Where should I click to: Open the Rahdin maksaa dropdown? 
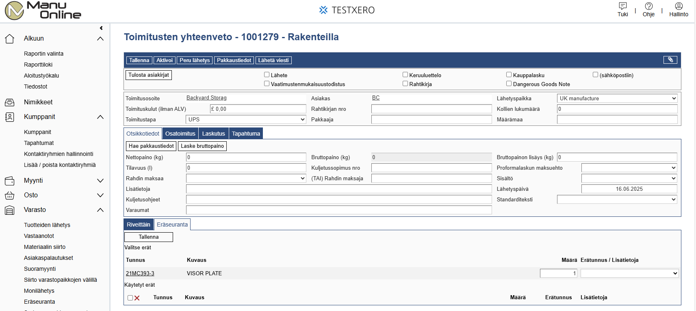coord(246,178)
